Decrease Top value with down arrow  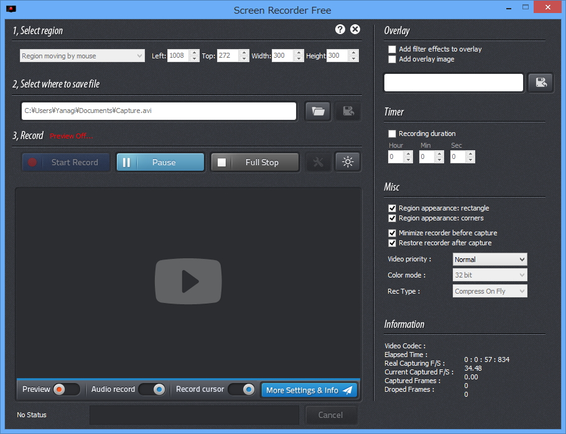coord(244,58)
